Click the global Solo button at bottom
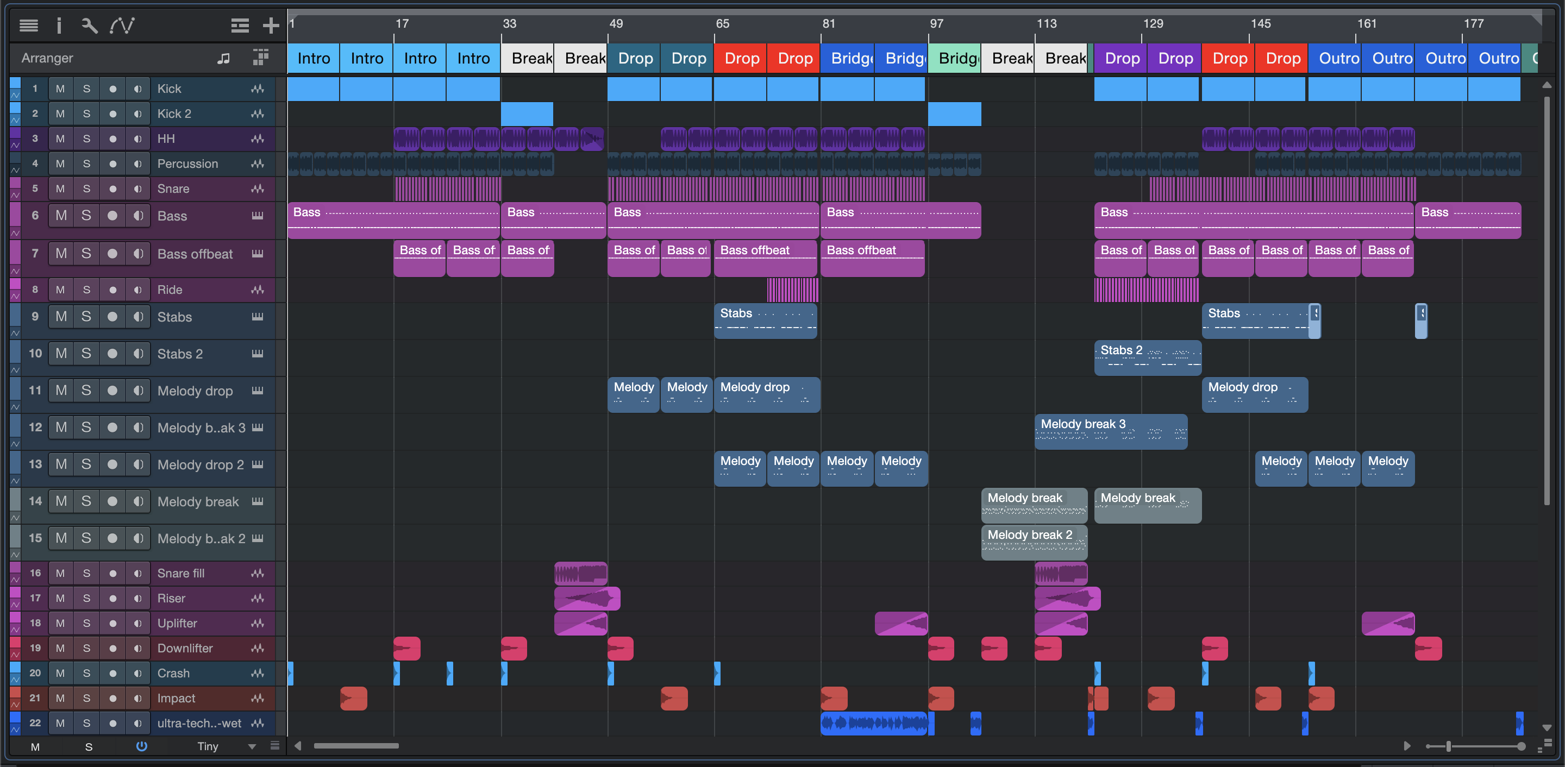 pos(89,747)
